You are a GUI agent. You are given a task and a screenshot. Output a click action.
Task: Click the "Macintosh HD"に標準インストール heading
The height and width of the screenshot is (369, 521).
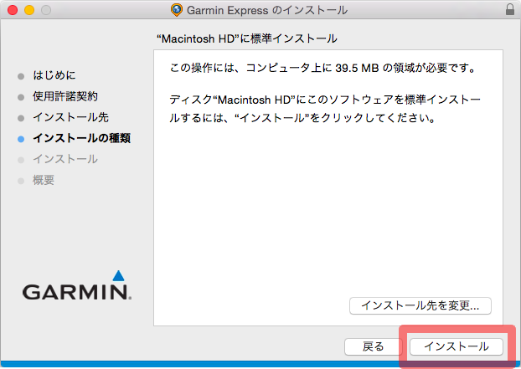(247, 38)
